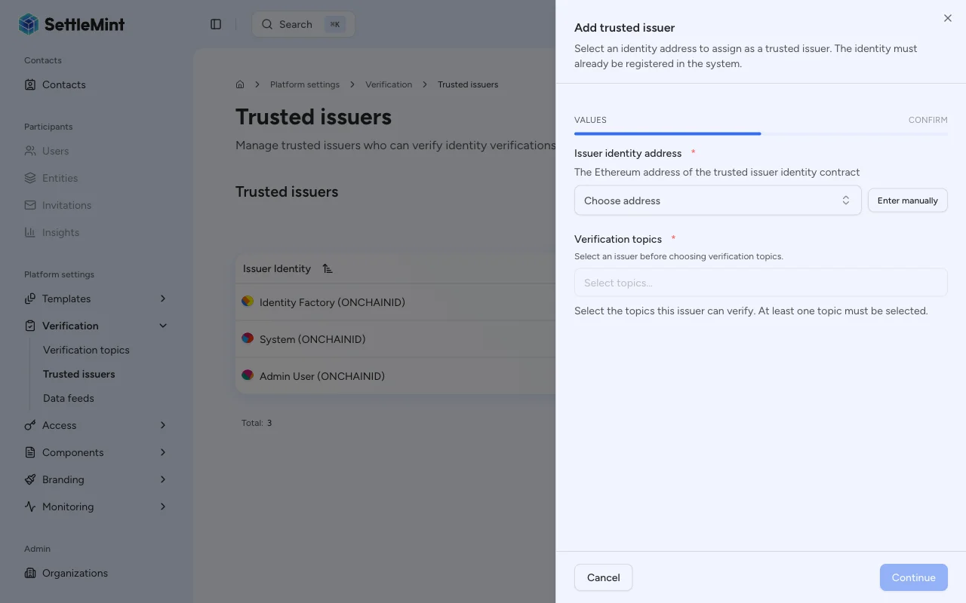This screenshot has height=603, width=966.
Task: Click the Issuer Identity sort icon
Action: tap(328, 268)
